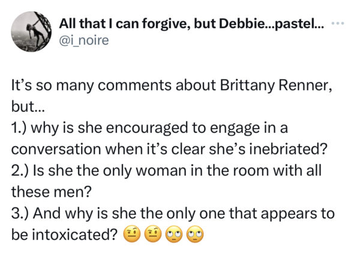Click 'It's so many comments' opening text
Image resolution: width=357 pixels, height=261 pixels.
pos(91,86)
